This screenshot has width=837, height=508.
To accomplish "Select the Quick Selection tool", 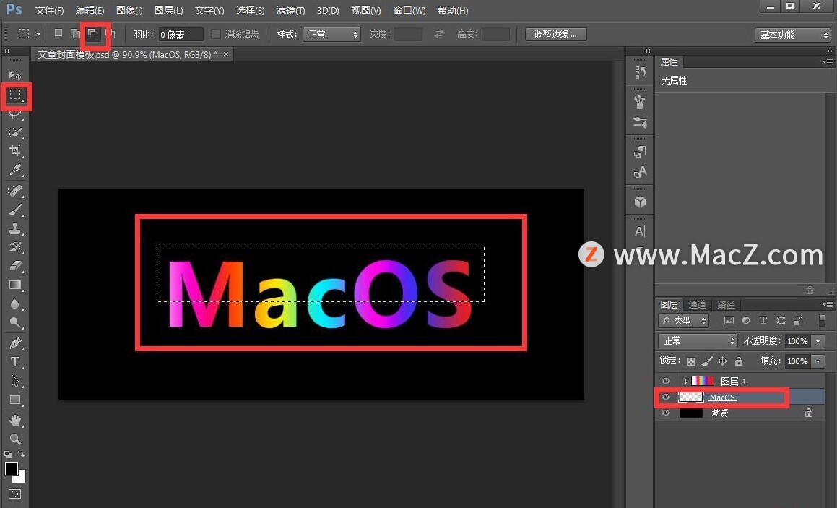I will pyautogui.click(x=15, y=132).
